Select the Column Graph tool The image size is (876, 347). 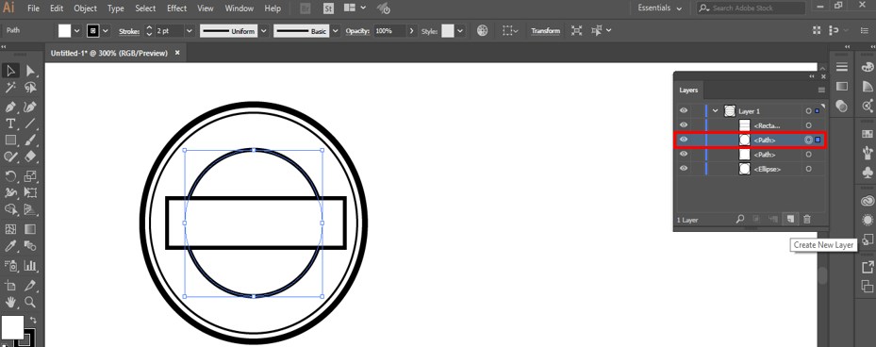30,265
